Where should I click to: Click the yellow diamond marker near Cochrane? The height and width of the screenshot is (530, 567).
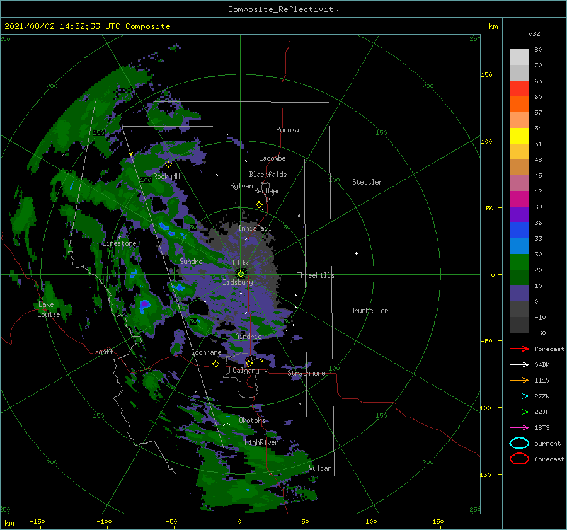[215, 364]
